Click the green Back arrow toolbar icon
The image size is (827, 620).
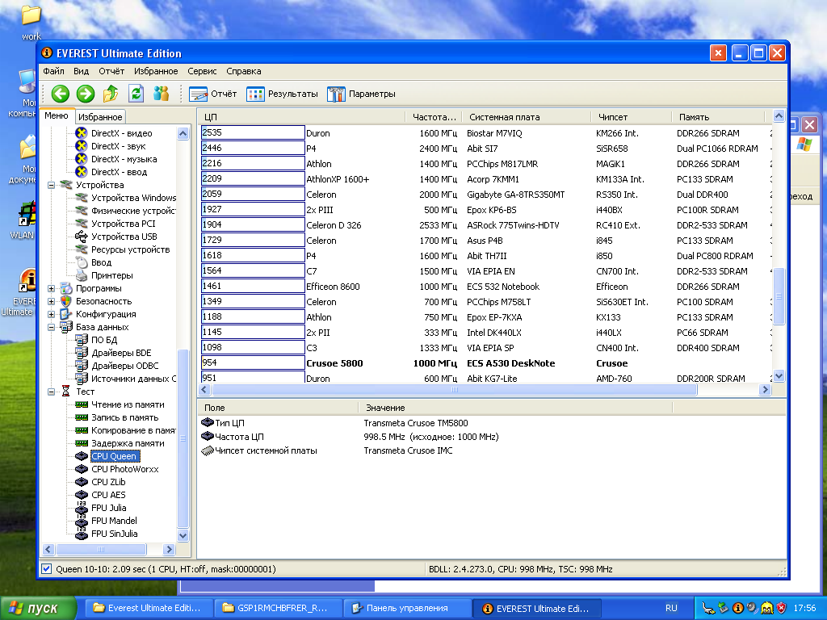[60, 94]
